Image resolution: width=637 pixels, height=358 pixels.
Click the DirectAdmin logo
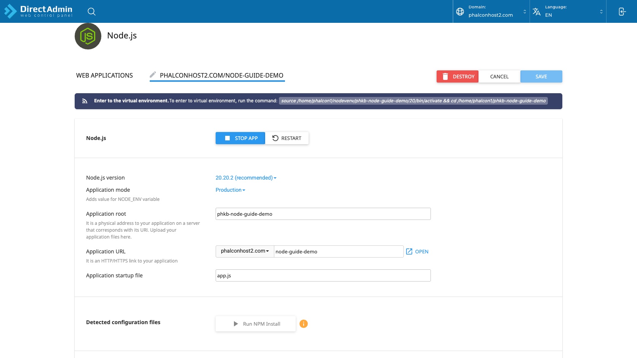tap(38, 11)
